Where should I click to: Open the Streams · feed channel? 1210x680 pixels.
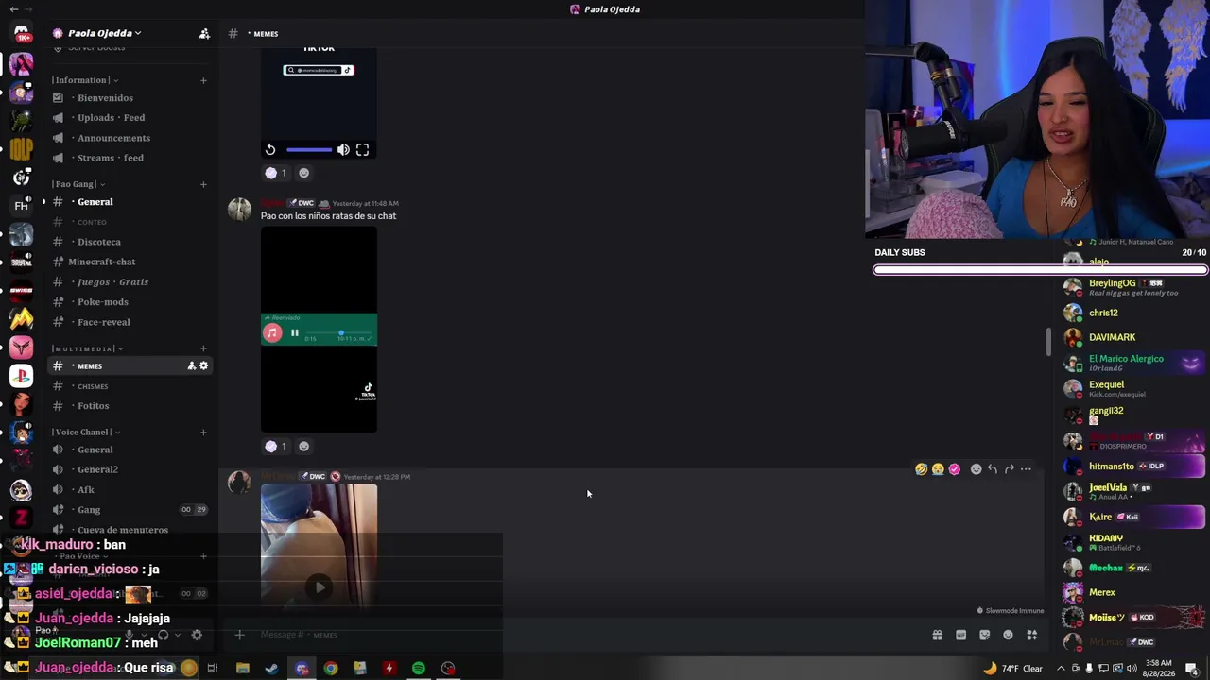[130, 158]
